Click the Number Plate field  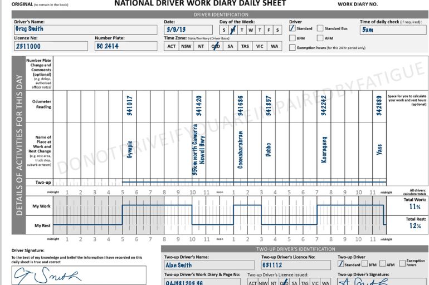(x=126, y=46)
